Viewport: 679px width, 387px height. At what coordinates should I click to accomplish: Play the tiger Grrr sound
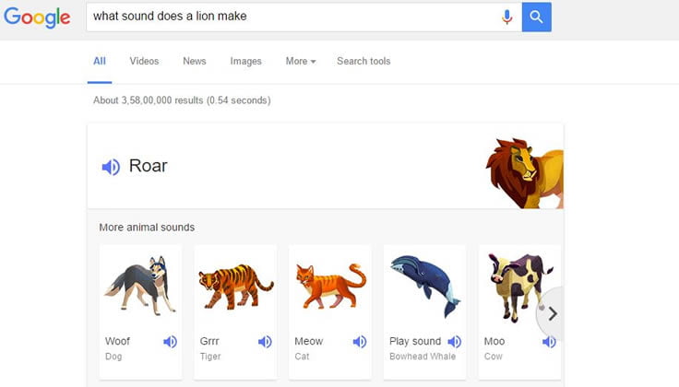(265, 342)
